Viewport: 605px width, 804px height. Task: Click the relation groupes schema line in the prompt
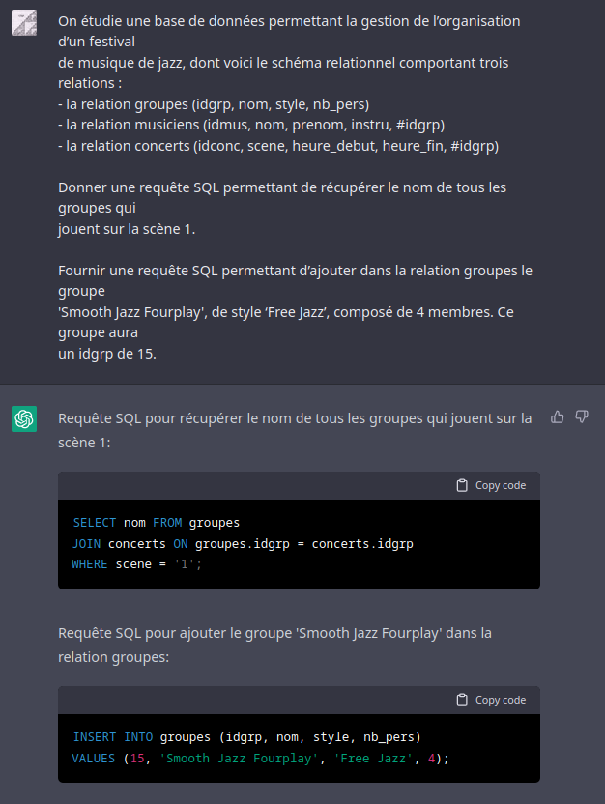point(214,104)
